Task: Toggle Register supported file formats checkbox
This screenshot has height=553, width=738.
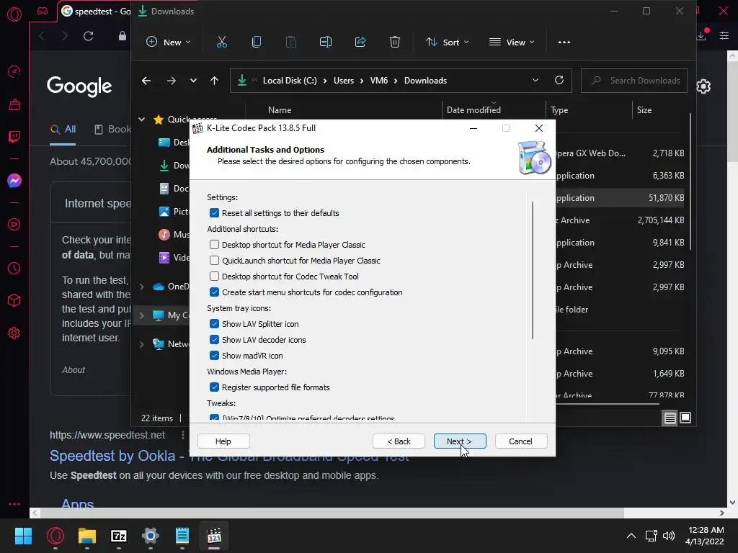Action: [214, 387]
